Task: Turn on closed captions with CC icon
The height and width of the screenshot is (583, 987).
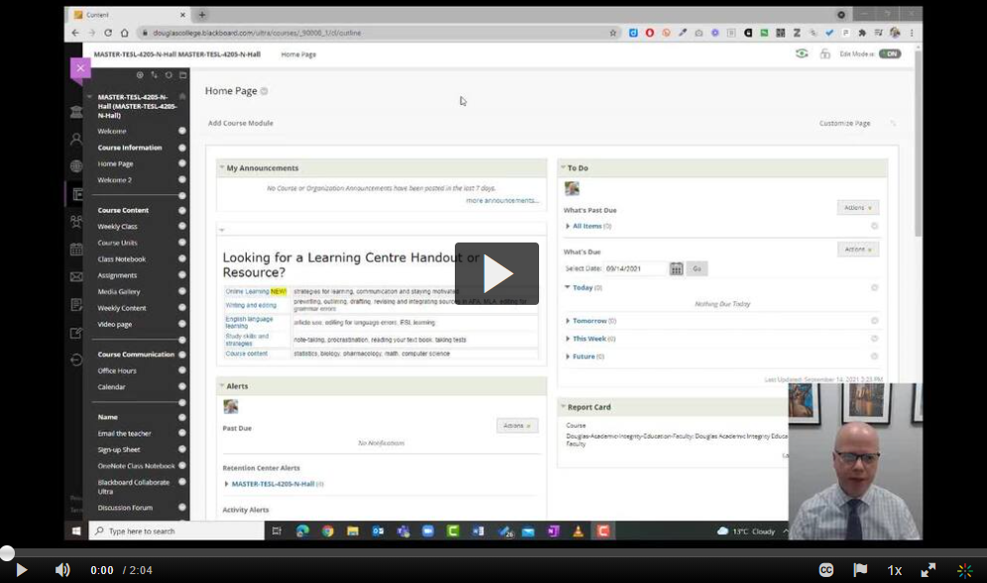Action: [x=825, y=570]
